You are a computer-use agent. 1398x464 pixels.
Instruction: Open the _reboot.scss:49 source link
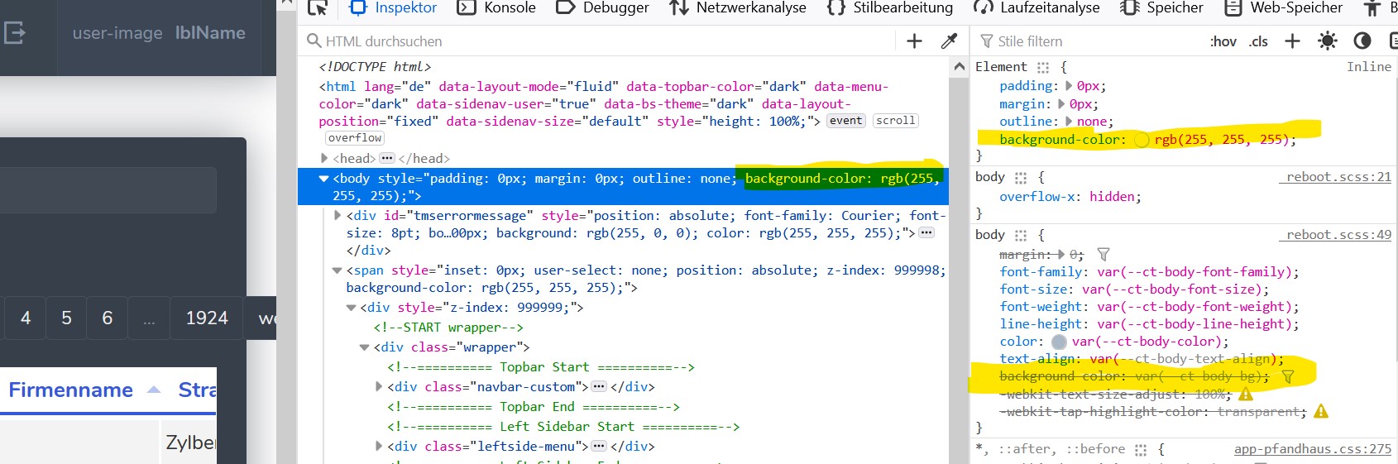(x=1335, y=235)
